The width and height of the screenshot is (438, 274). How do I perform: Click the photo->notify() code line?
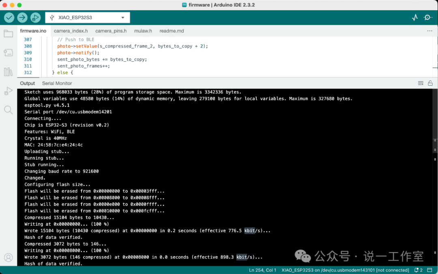(78, 52)
